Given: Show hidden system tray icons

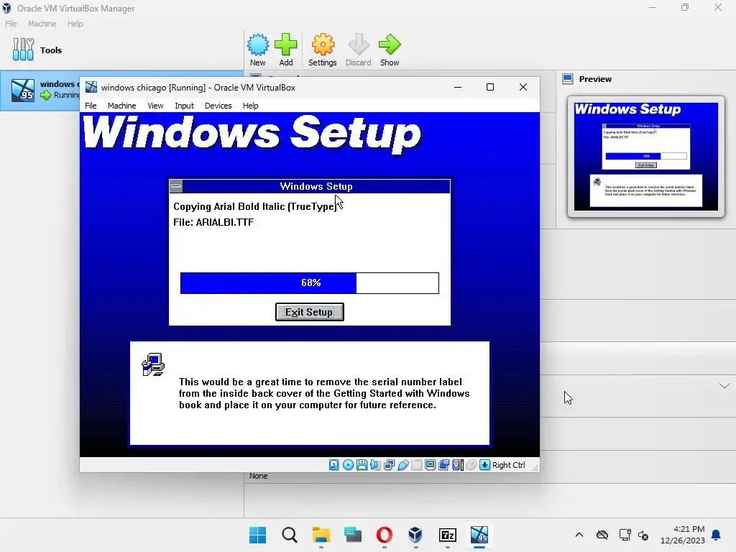Looking at the screenshot, I should tap(579, 535).
